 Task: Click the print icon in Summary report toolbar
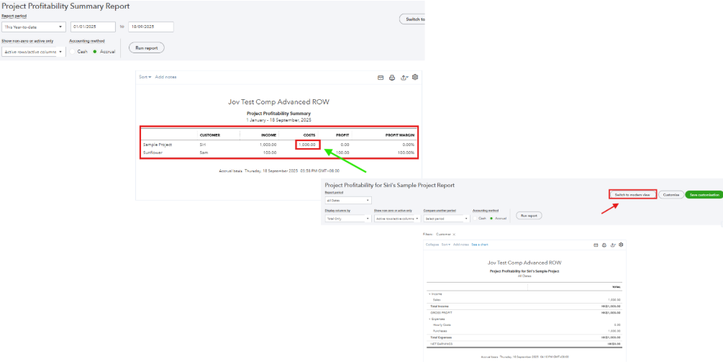click(x=392, y=78)
